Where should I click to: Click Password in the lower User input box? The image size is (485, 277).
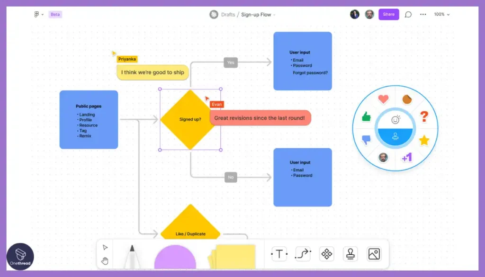point(303,175)
